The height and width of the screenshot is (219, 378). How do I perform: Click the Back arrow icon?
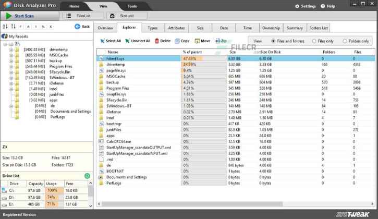77,27
